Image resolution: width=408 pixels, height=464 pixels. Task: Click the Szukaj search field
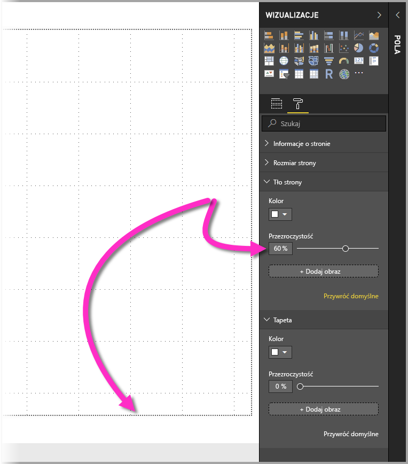tap(324, 123)
